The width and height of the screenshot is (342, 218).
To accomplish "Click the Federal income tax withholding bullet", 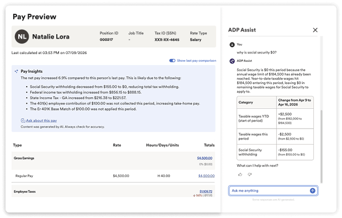I will coord(85,92).
